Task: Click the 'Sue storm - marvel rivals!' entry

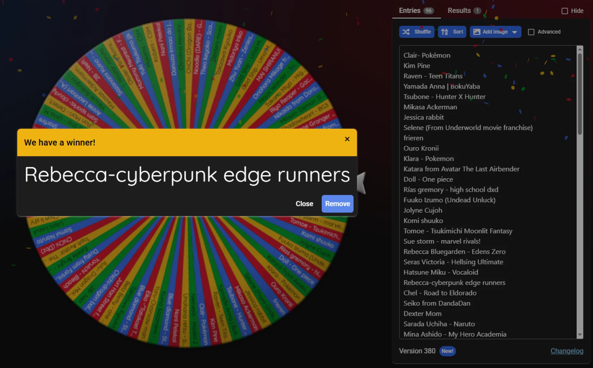Action: click(442, 241)
